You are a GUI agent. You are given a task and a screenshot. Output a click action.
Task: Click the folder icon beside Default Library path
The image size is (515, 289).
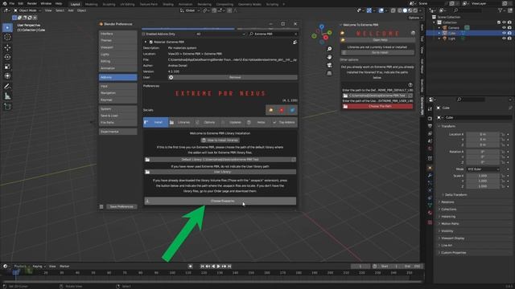[147, 160]
